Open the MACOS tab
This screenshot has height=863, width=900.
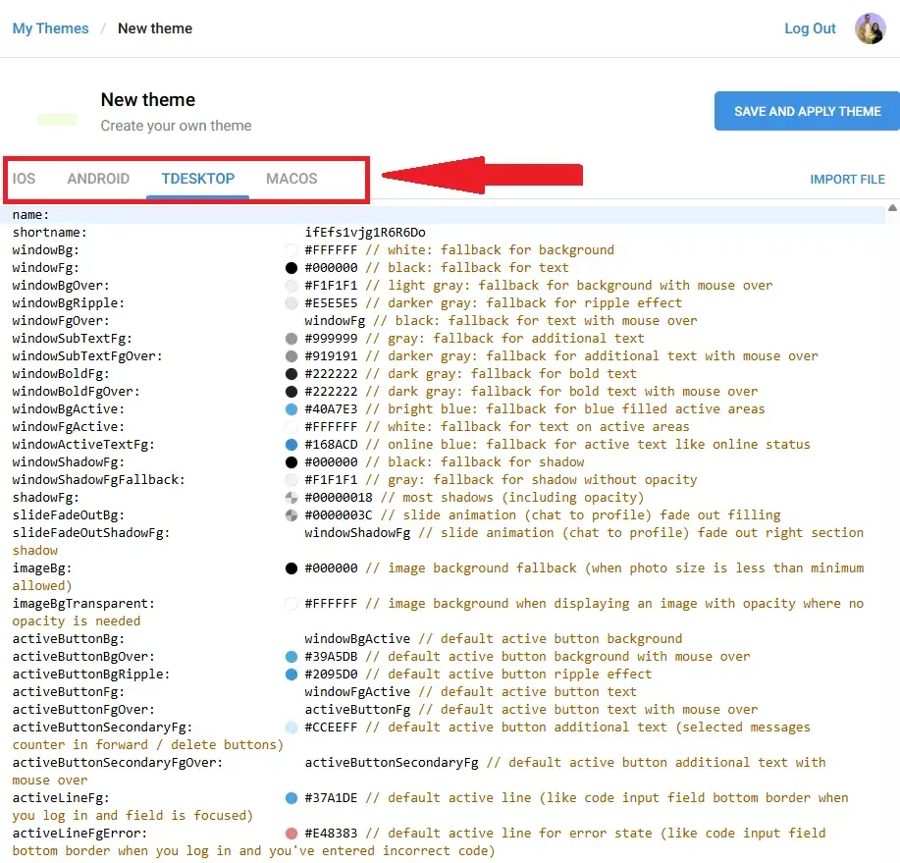[x=291, y=179]
